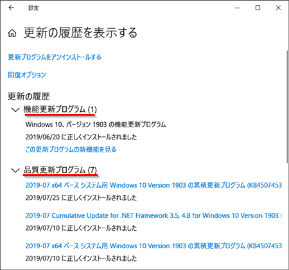
Task: Open 更新プログラムをアンインストールする link
Action: click(x=55, y=57)
